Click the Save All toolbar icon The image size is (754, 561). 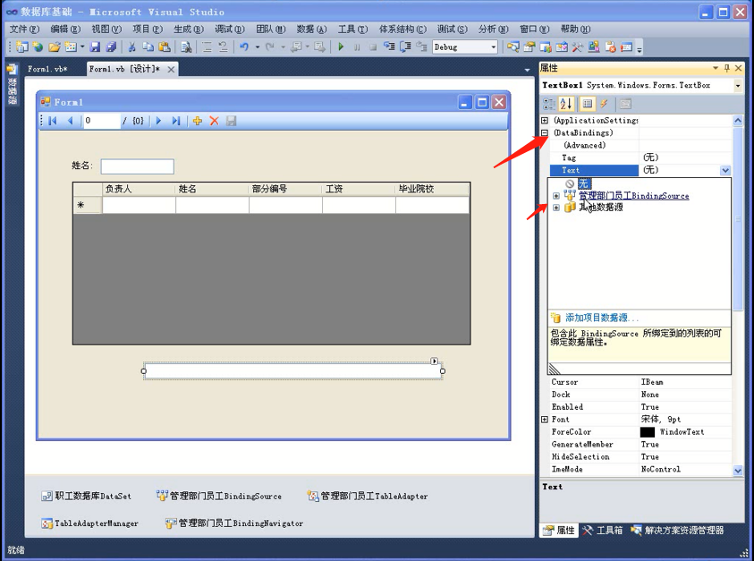tap(111, 47)
